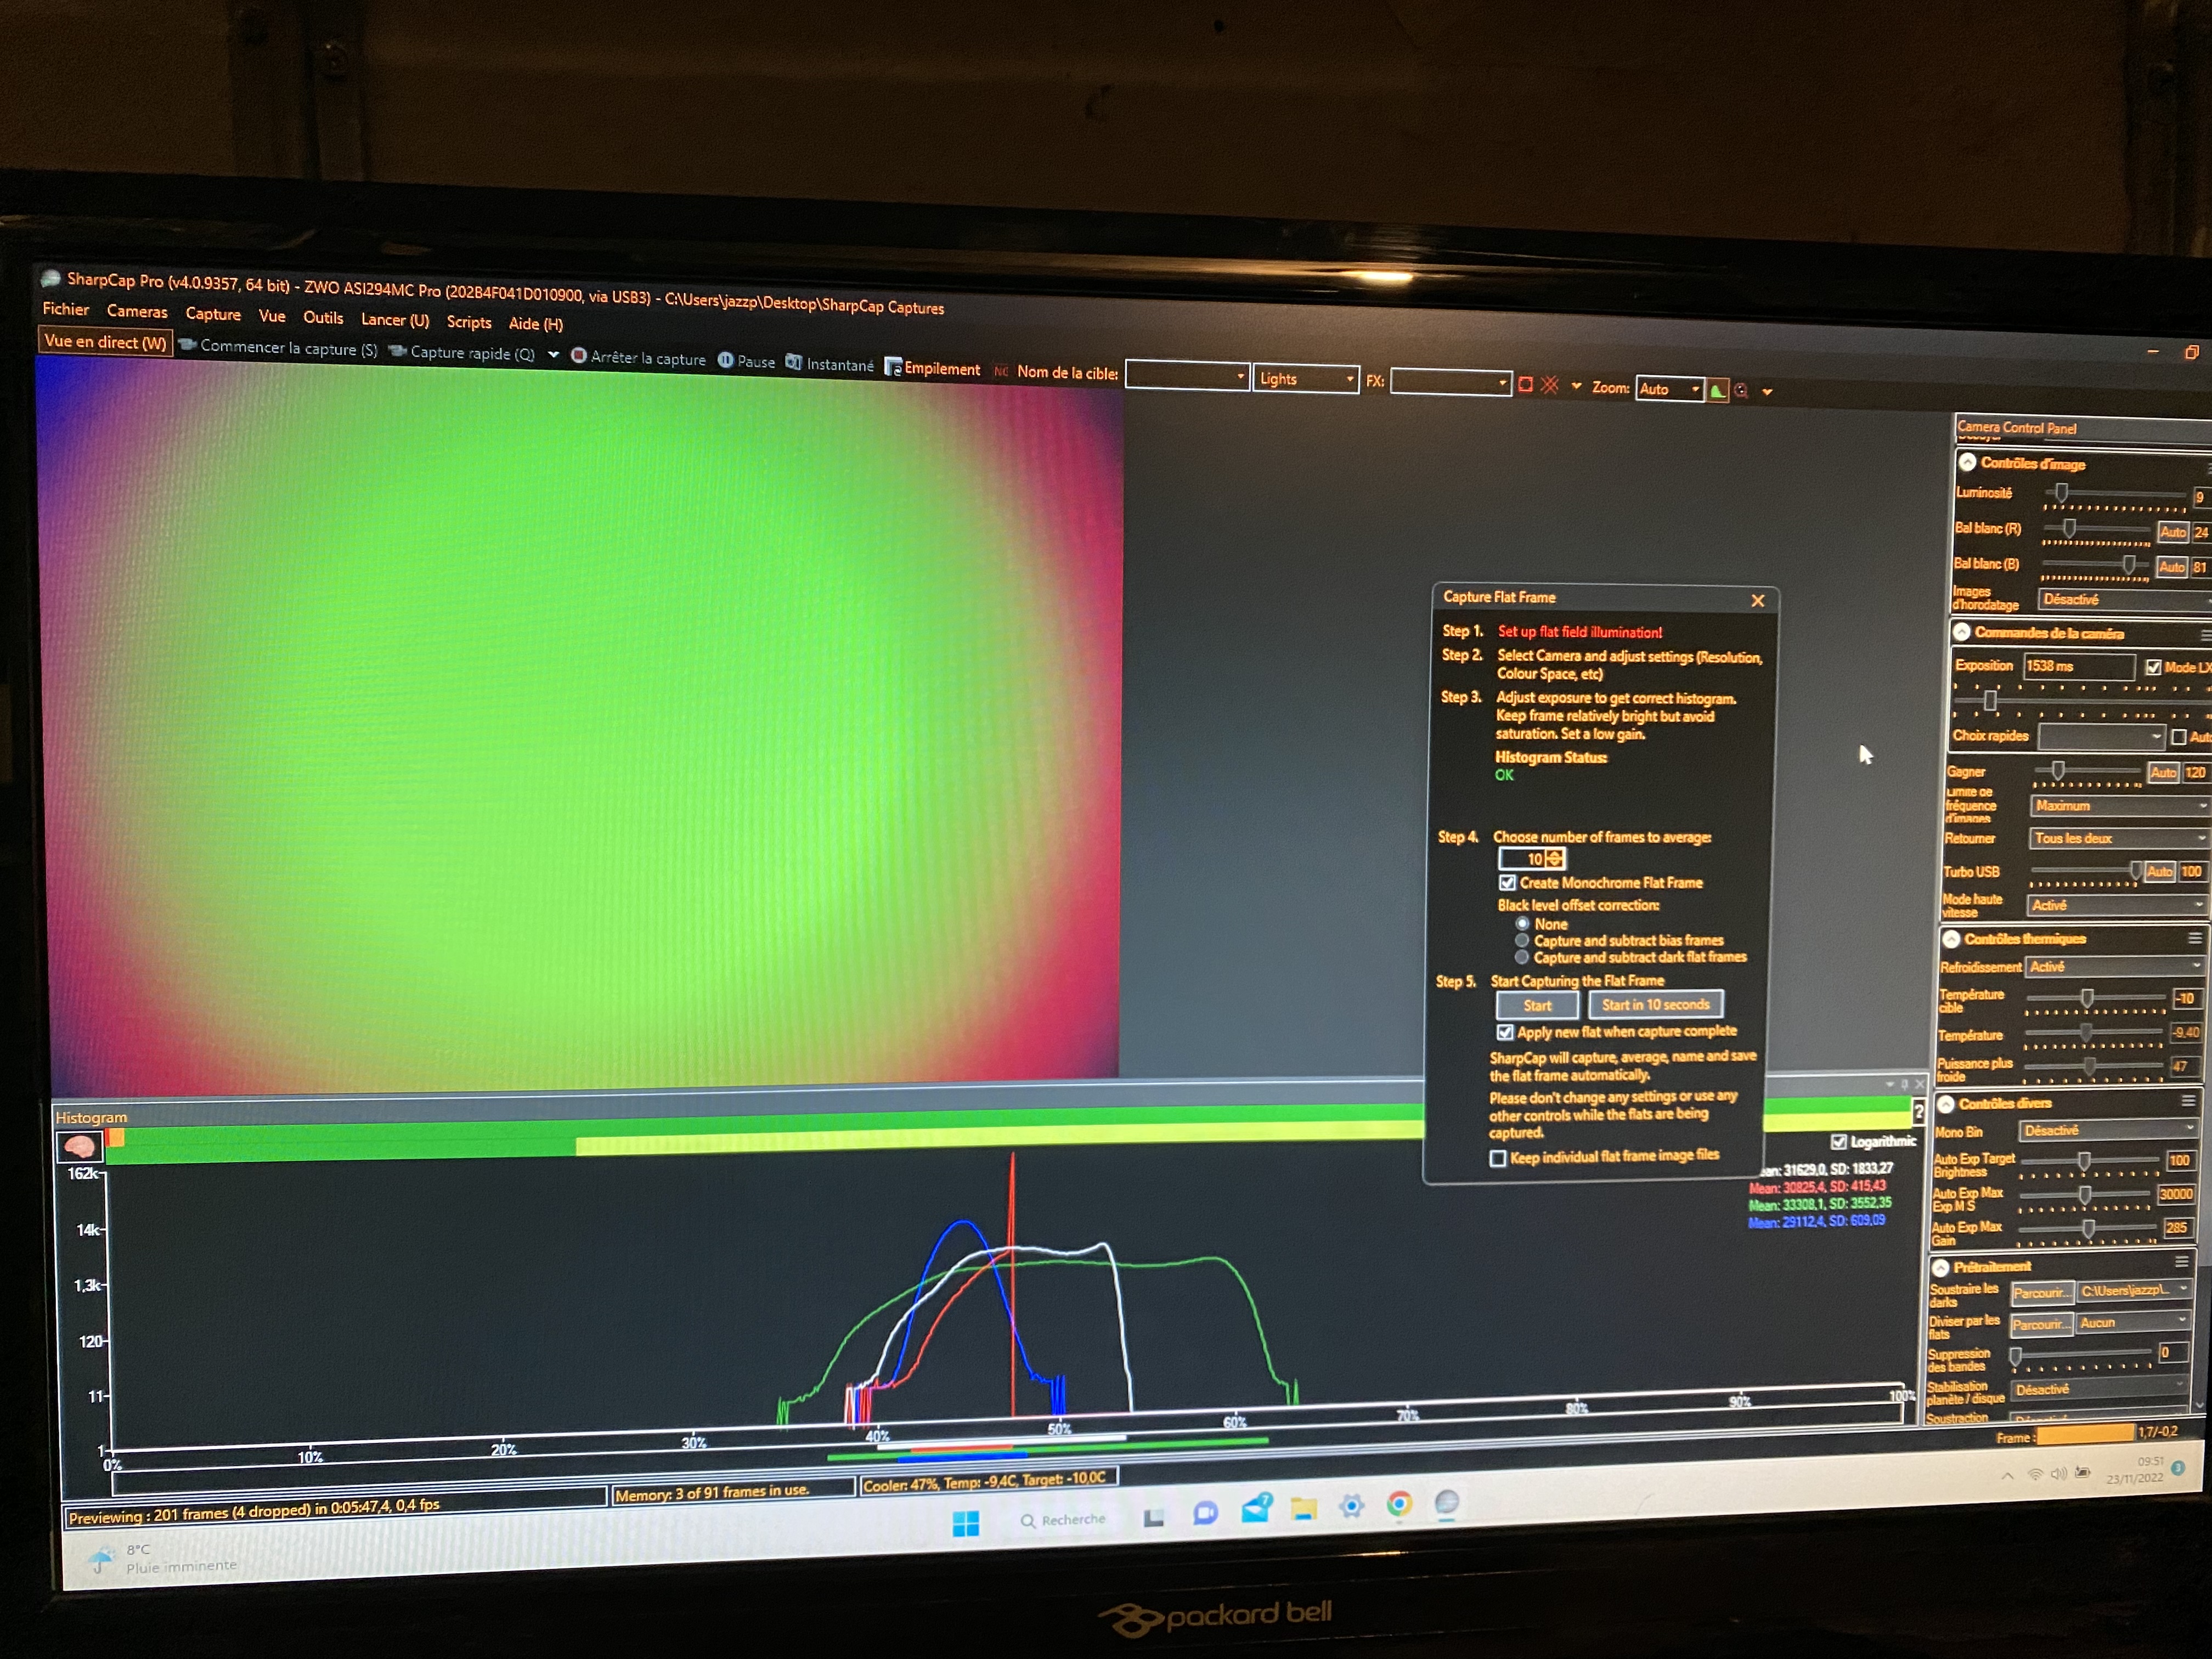Click the Arrêter la capture icon
Image resolution: width=2212 pixels, height=1659 pixels.
[x=578, y=355]
